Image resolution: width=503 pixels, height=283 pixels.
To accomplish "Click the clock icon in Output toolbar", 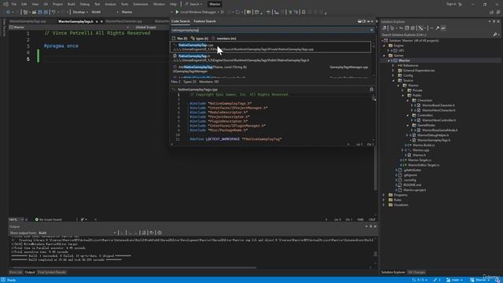I will tap(160, 233).
